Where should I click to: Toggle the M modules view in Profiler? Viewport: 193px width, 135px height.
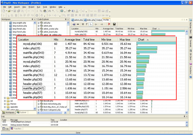83,24
